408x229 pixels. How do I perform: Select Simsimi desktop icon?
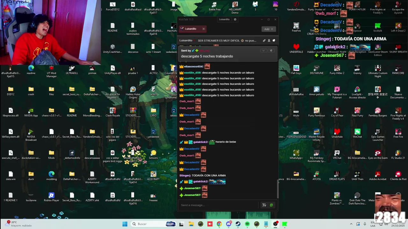(153, 155)
